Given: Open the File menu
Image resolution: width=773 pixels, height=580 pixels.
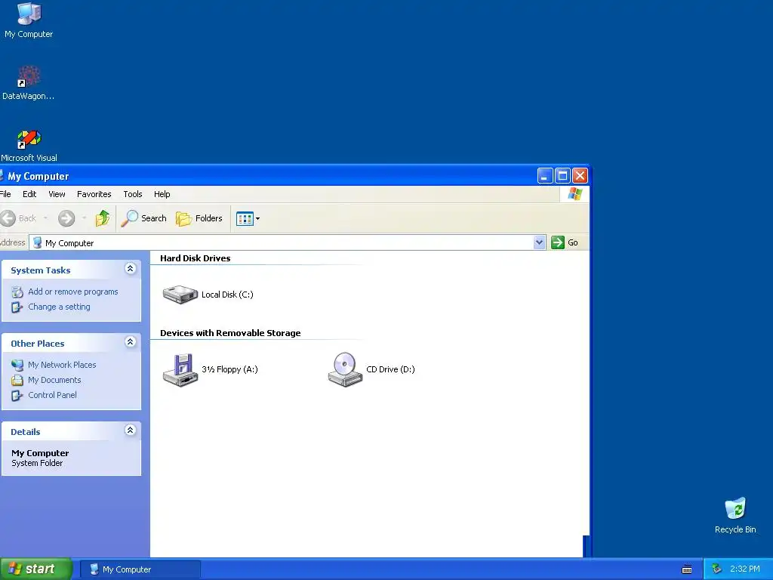Looking at the screenshot, I should [x=5, y=194].
